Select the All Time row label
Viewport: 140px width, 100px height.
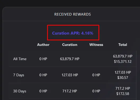coord(20,59)
